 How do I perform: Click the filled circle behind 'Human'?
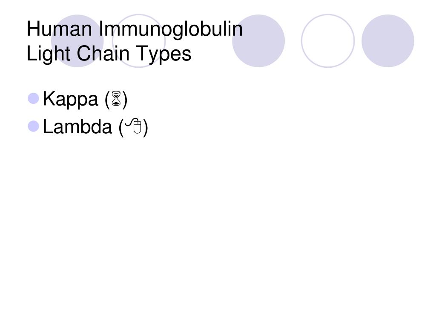[x=77, y=41]
